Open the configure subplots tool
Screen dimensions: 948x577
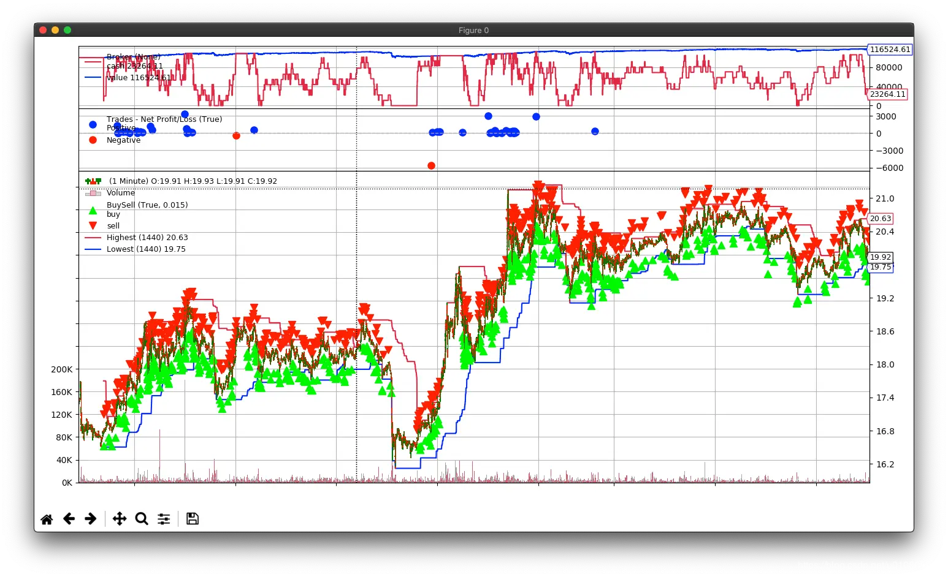pos(164,519)
